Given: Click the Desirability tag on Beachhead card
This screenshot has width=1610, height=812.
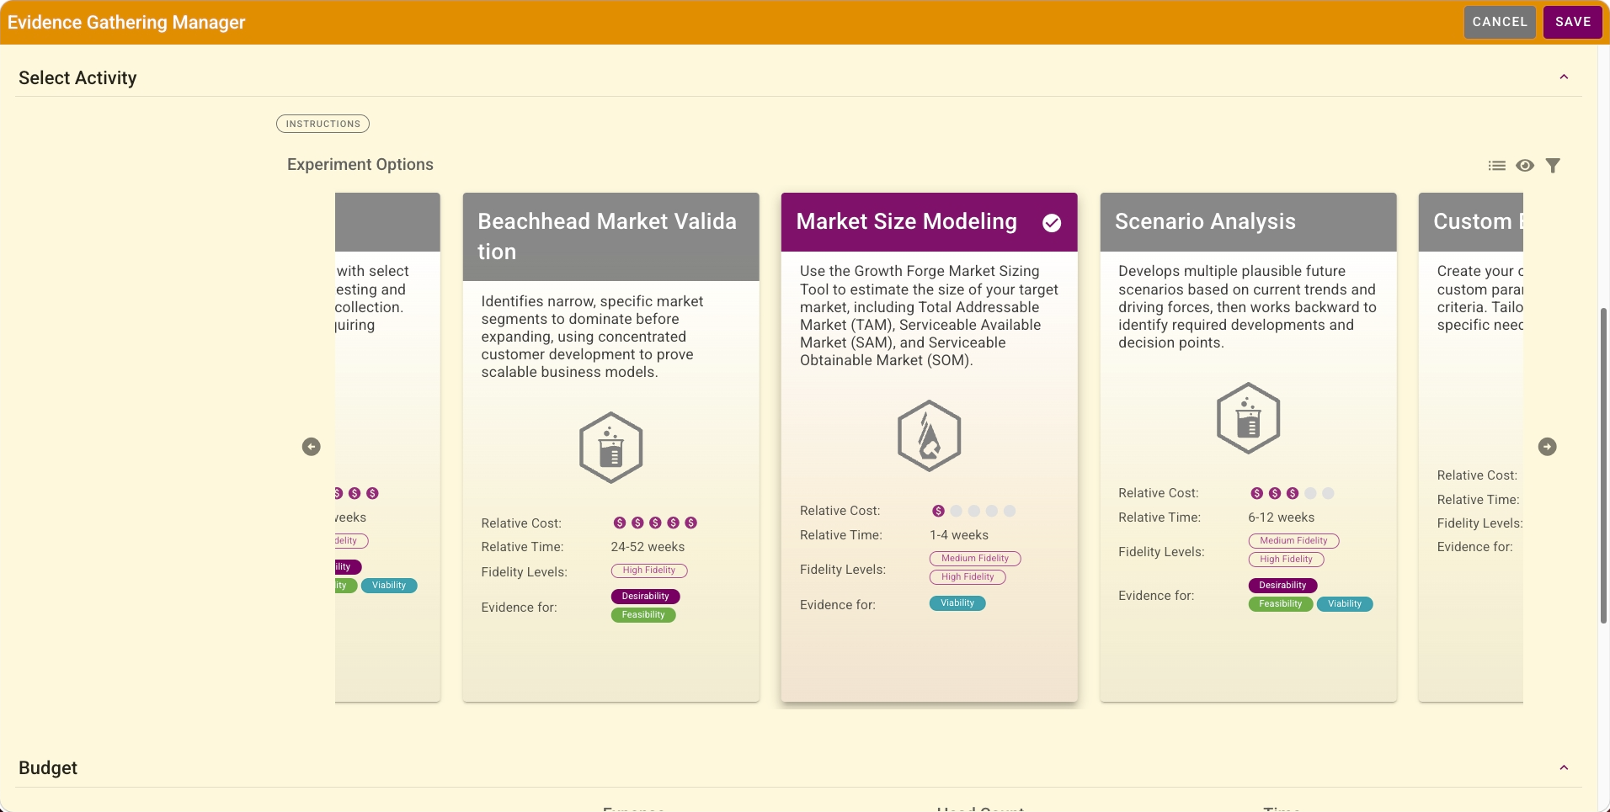Looking at the screenshot, I should [646, 597].
